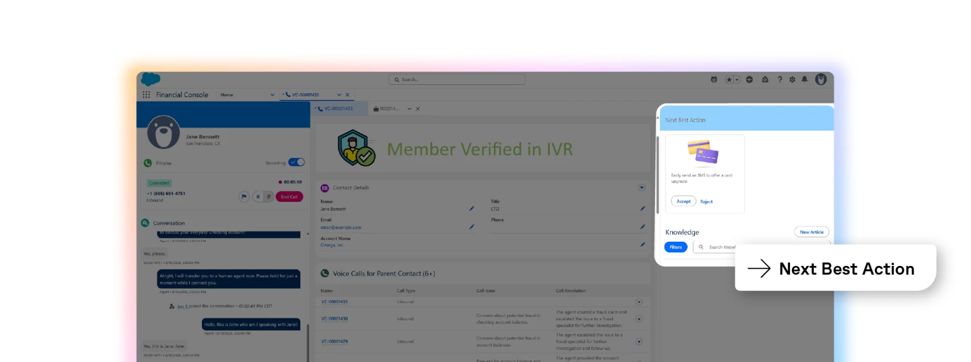The width and height of the screenshot is (971, 362).
Task: Toggle the call Recording switch
Action: click(x=297, y=162)
